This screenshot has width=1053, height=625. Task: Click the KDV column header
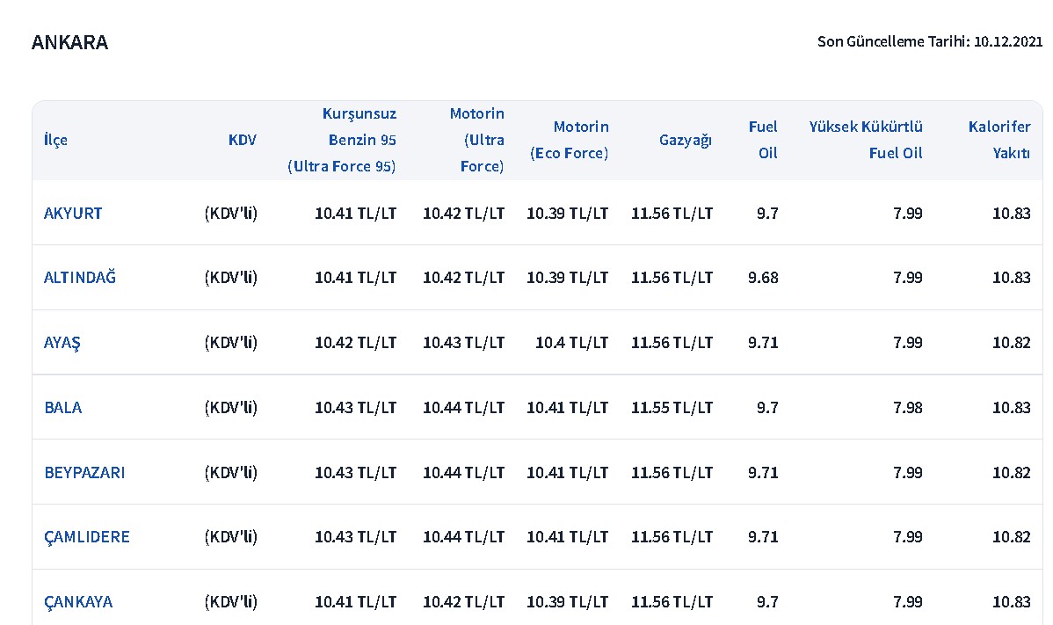[243, 140]
